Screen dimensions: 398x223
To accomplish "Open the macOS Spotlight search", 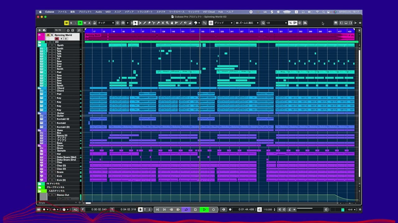I will tap(323, 12).
